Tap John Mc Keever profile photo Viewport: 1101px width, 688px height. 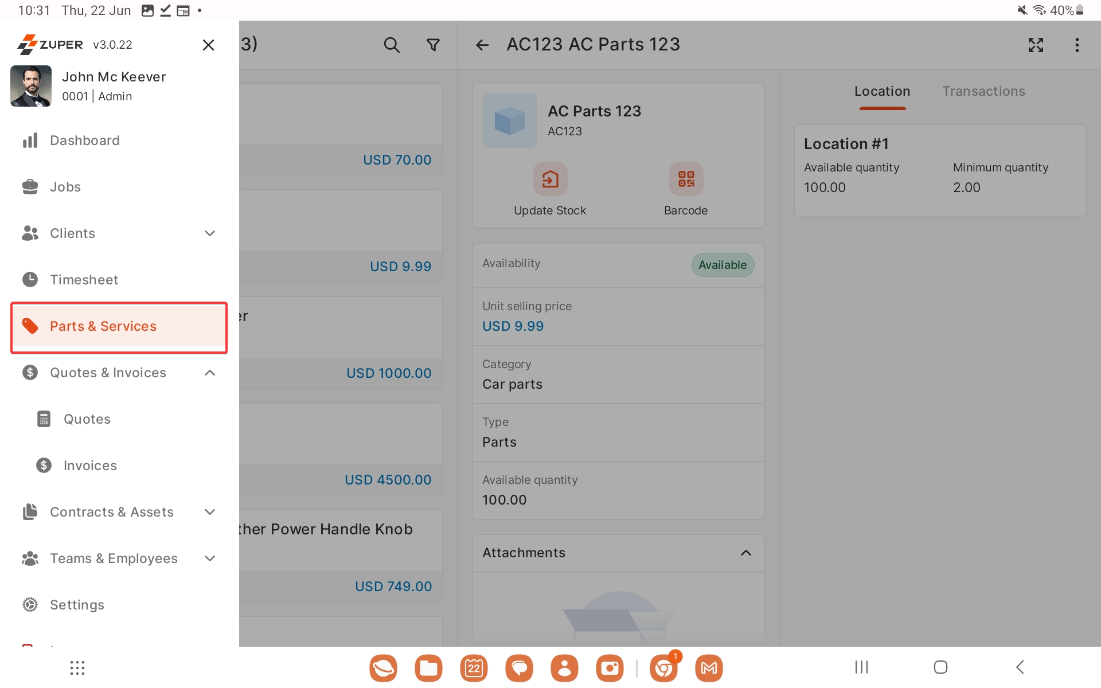click(x=31, y=86)
